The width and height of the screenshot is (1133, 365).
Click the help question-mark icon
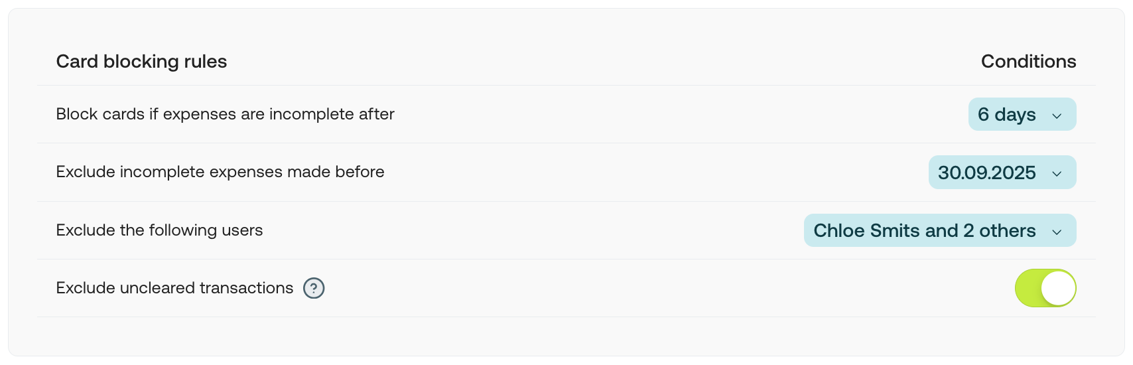pyautogui.click(x=314, y=288)
